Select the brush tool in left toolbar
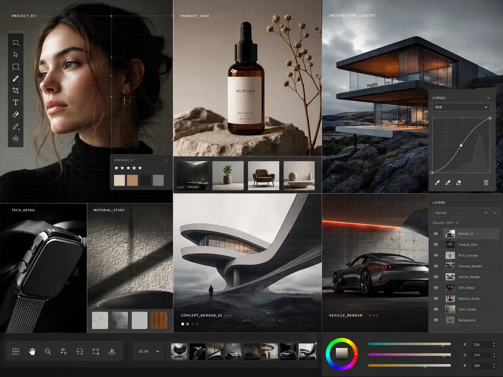Screen dimensions: 503x377 pos(16,79)
